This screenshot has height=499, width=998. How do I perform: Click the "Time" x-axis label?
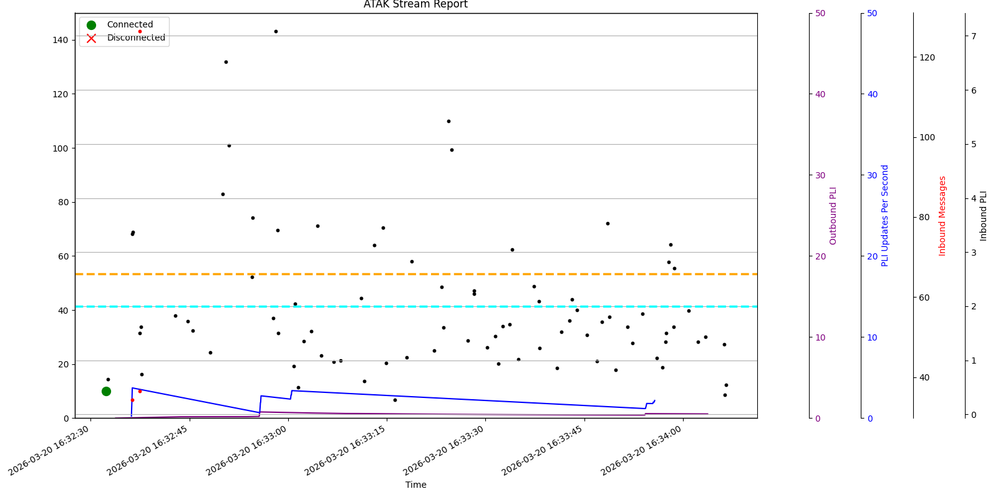pos(415,485)
